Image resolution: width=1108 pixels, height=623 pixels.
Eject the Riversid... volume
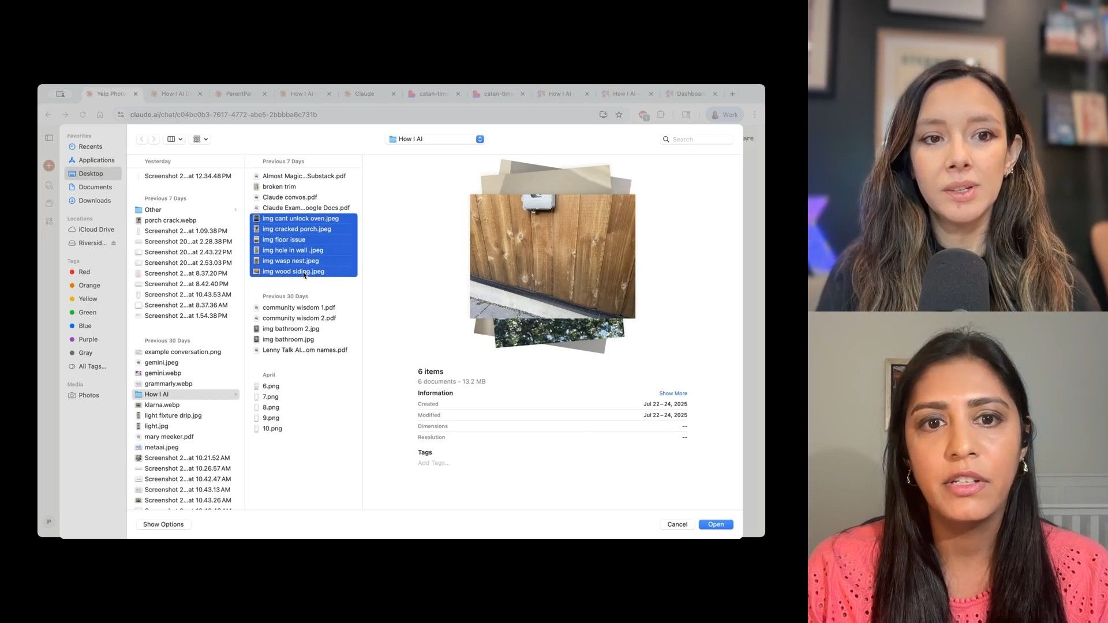(x=114, y=243)
